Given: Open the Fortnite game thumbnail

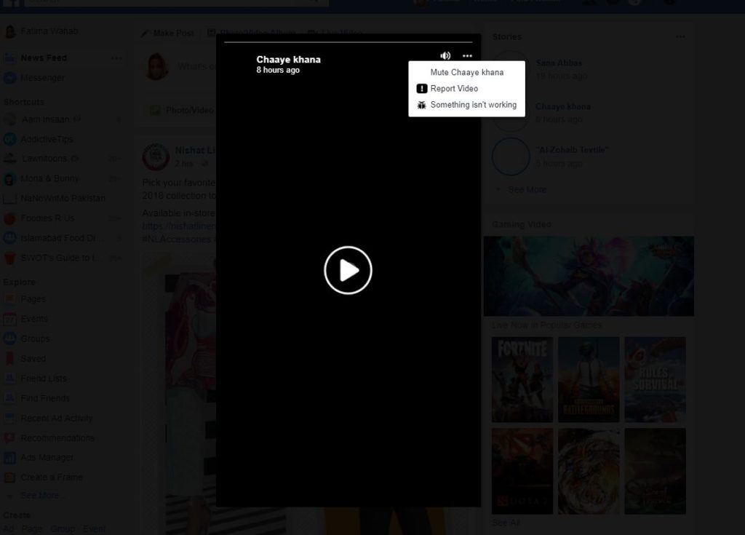Looking at the screenshot, I should pyautogui.click(x=522, y=379).
